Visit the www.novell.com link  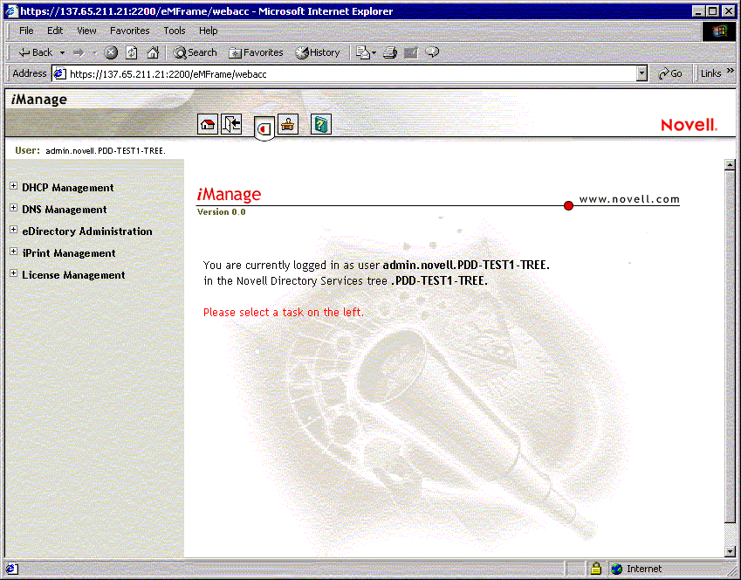(x=629, y=199)
